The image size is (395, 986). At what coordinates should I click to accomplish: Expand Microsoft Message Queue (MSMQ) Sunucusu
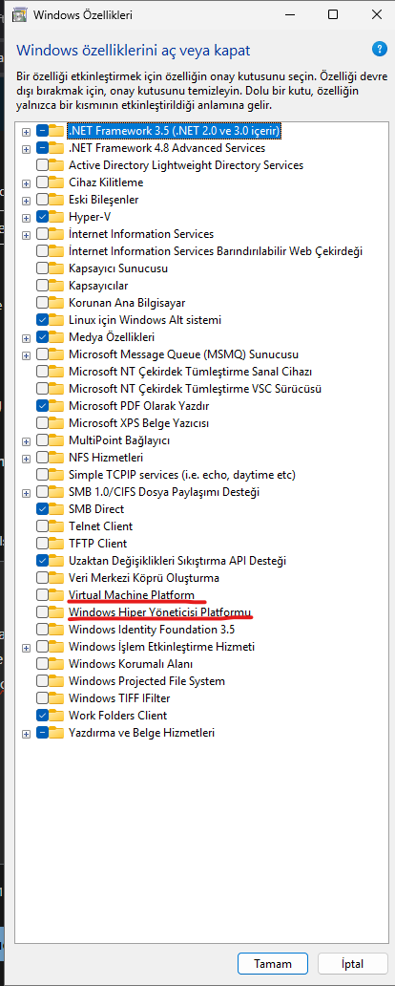pyautogui.click(x=26, y=354)
